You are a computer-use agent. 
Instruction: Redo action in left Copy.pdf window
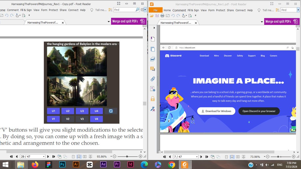(12, 16)
